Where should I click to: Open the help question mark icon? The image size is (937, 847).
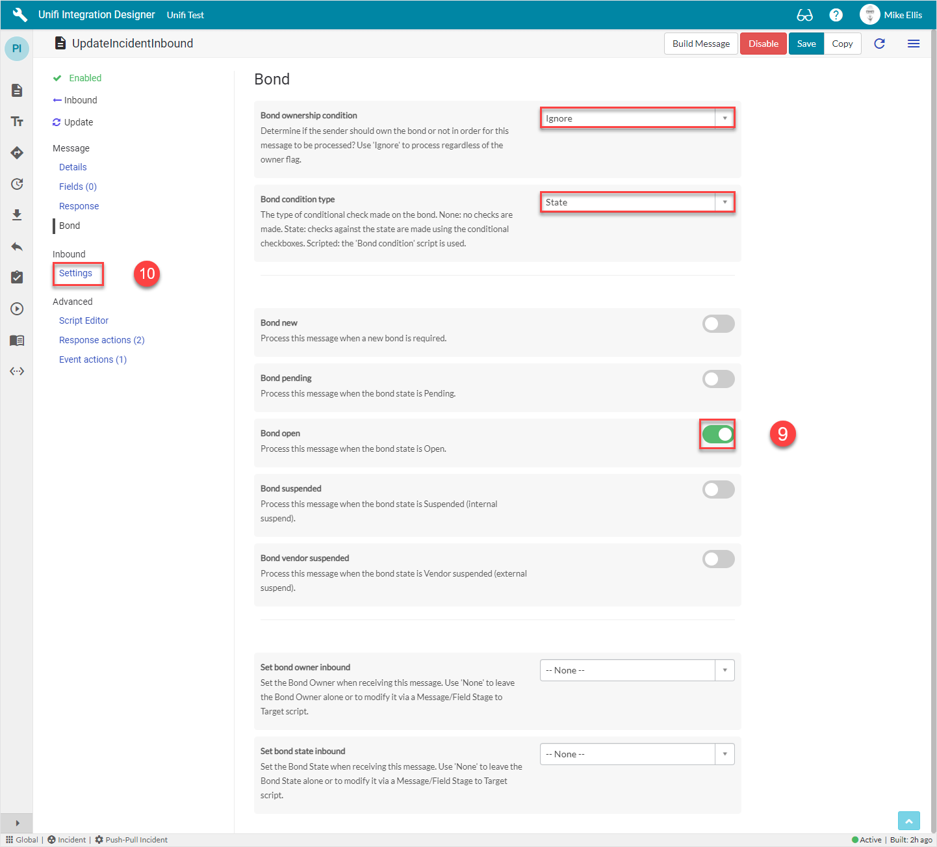[x=836, y=15]
